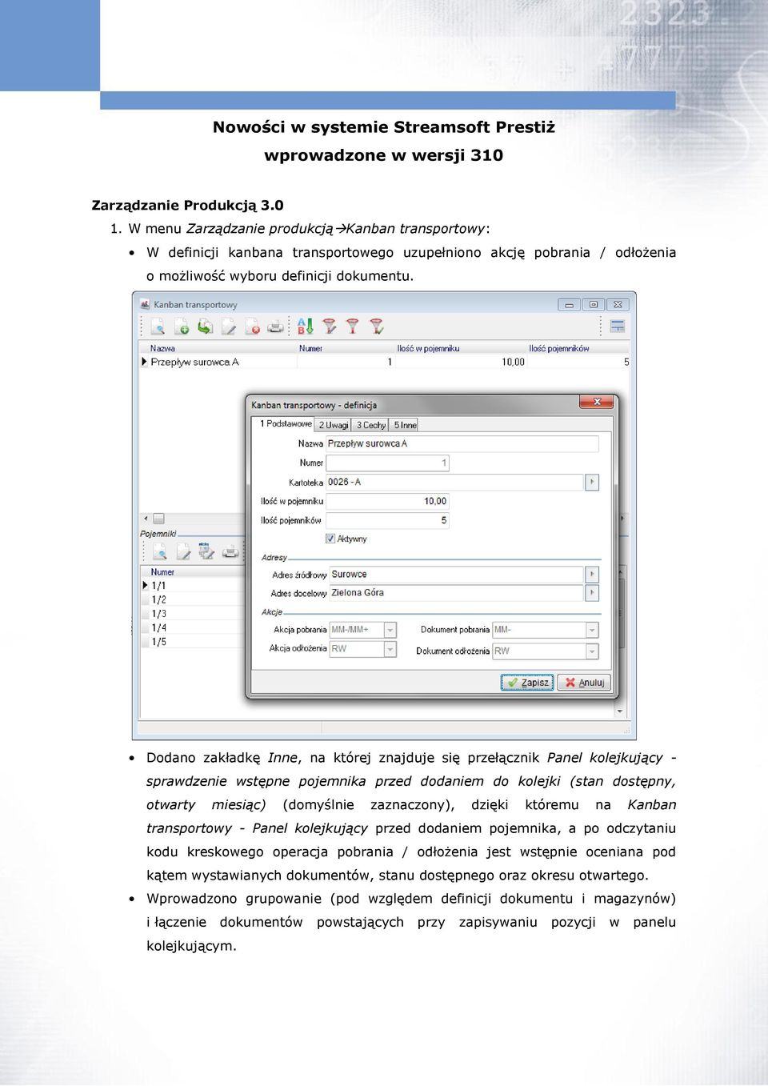Click the green refresh/copy icon in main toolbar
The image size is (768, 1086).
(206, 327)
